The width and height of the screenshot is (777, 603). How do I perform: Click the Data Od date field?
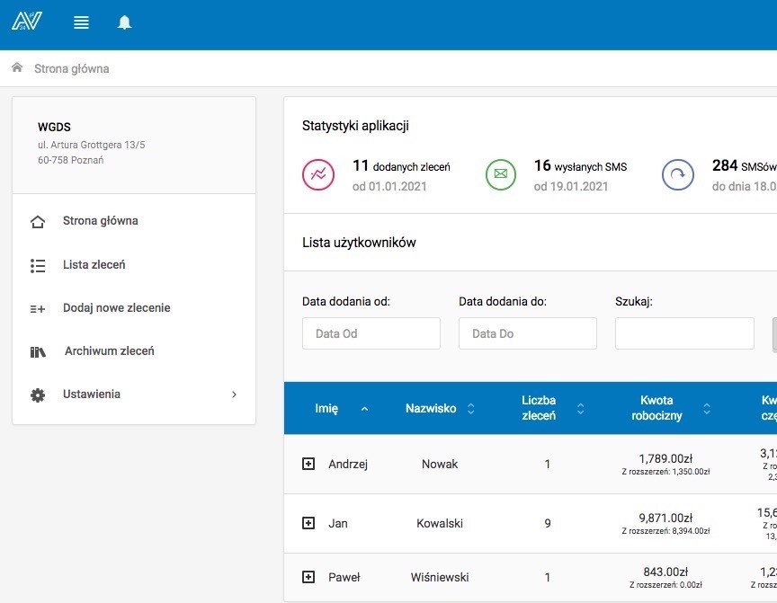(371, 333)
